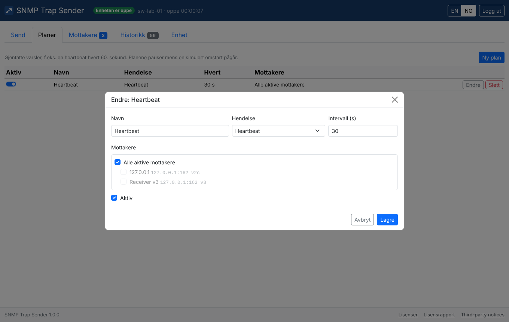Close the Endre: Heartbeat dialog with X
The image size is (509, 322).
point(394,100)
